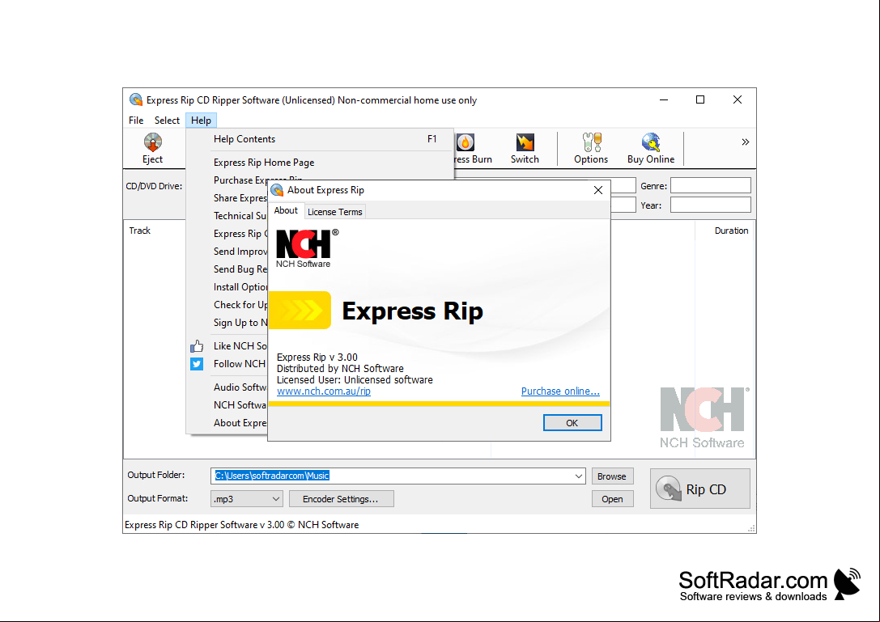Screen dimensions: 880x622
Task: Open the Options toolbar icon
Action: [591, 148]
